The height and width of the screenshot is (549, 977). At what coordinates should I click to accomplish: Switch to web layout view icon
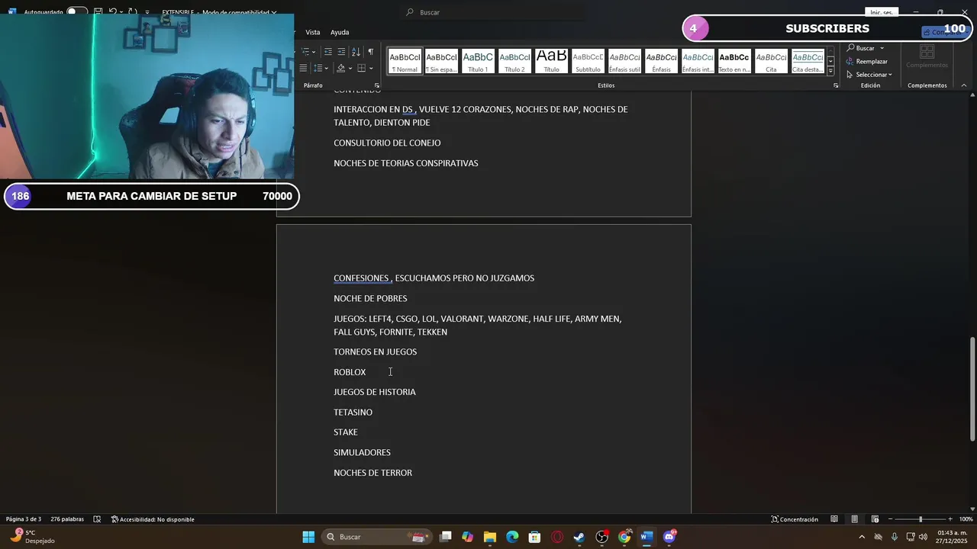click(875, 519)
